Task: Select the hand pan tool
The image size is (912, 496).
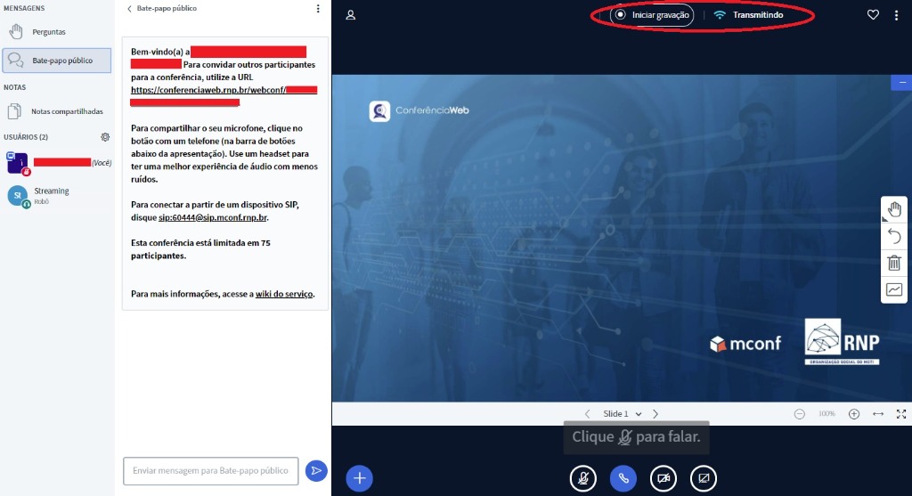Action: point(894,209)
